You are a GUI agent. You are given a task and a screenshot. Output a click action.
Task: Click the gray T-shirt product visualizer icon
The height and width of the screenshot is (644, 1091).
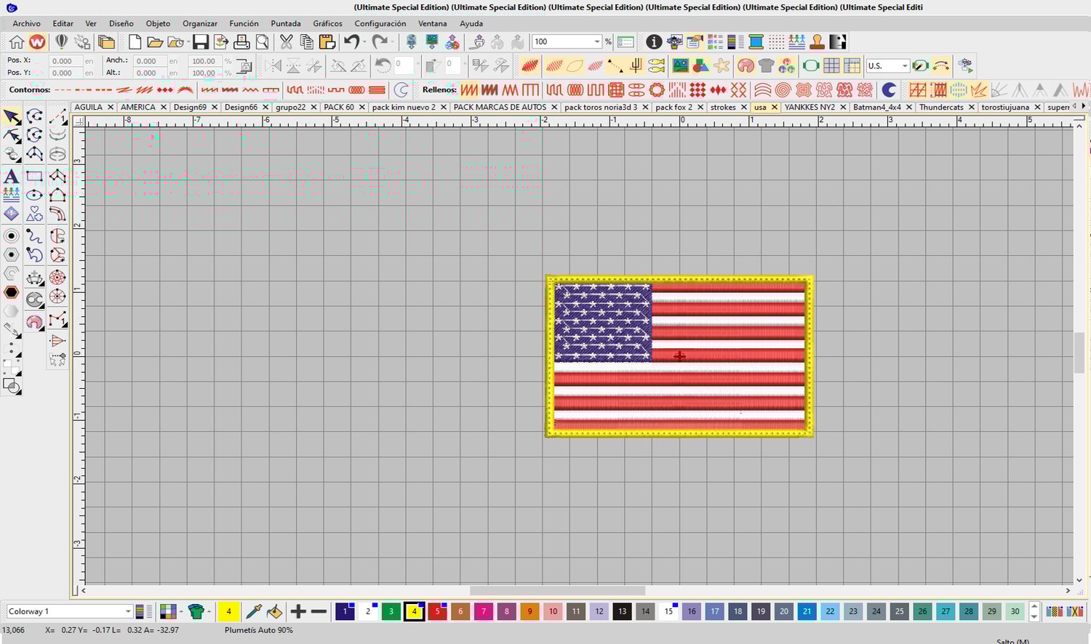(x=766, y=65)
